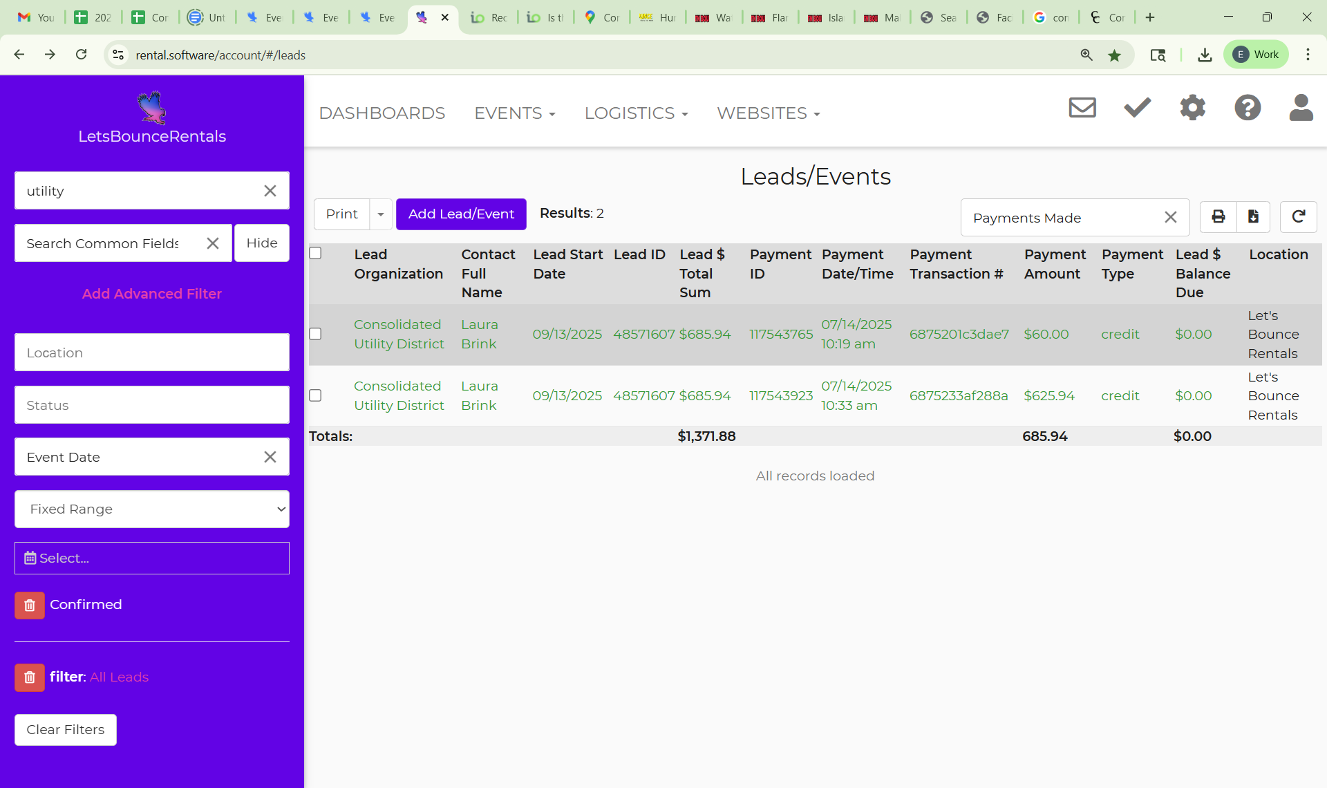The width and height of the screenshot is (1327, 788).
Task: Open the mail envelope icon
Action: coord(1082,108)
